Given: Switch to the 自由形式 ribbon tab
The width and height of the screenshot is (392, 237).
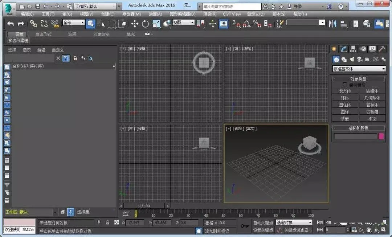Looking at the screenshot, I should [x=43, y=34].
